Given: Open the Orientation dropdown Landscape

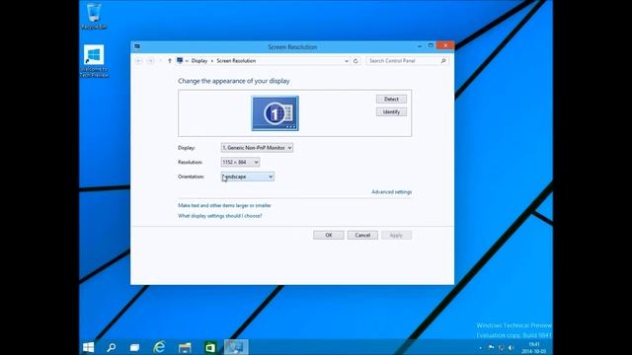Looking at the screenshot, I should pos(248,177).
